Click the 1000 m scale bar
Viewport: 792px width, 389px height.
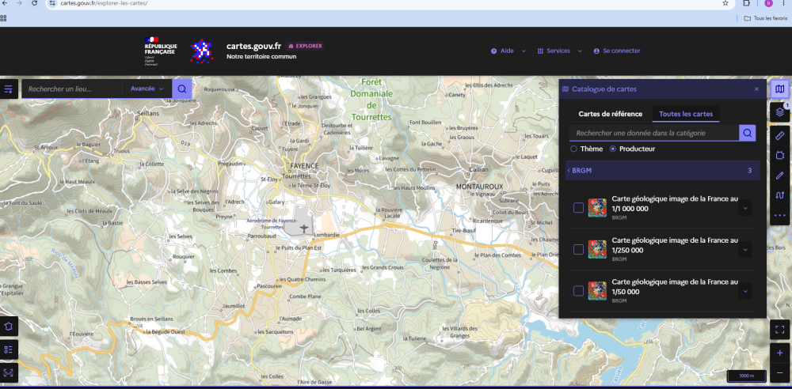point(747,376)
